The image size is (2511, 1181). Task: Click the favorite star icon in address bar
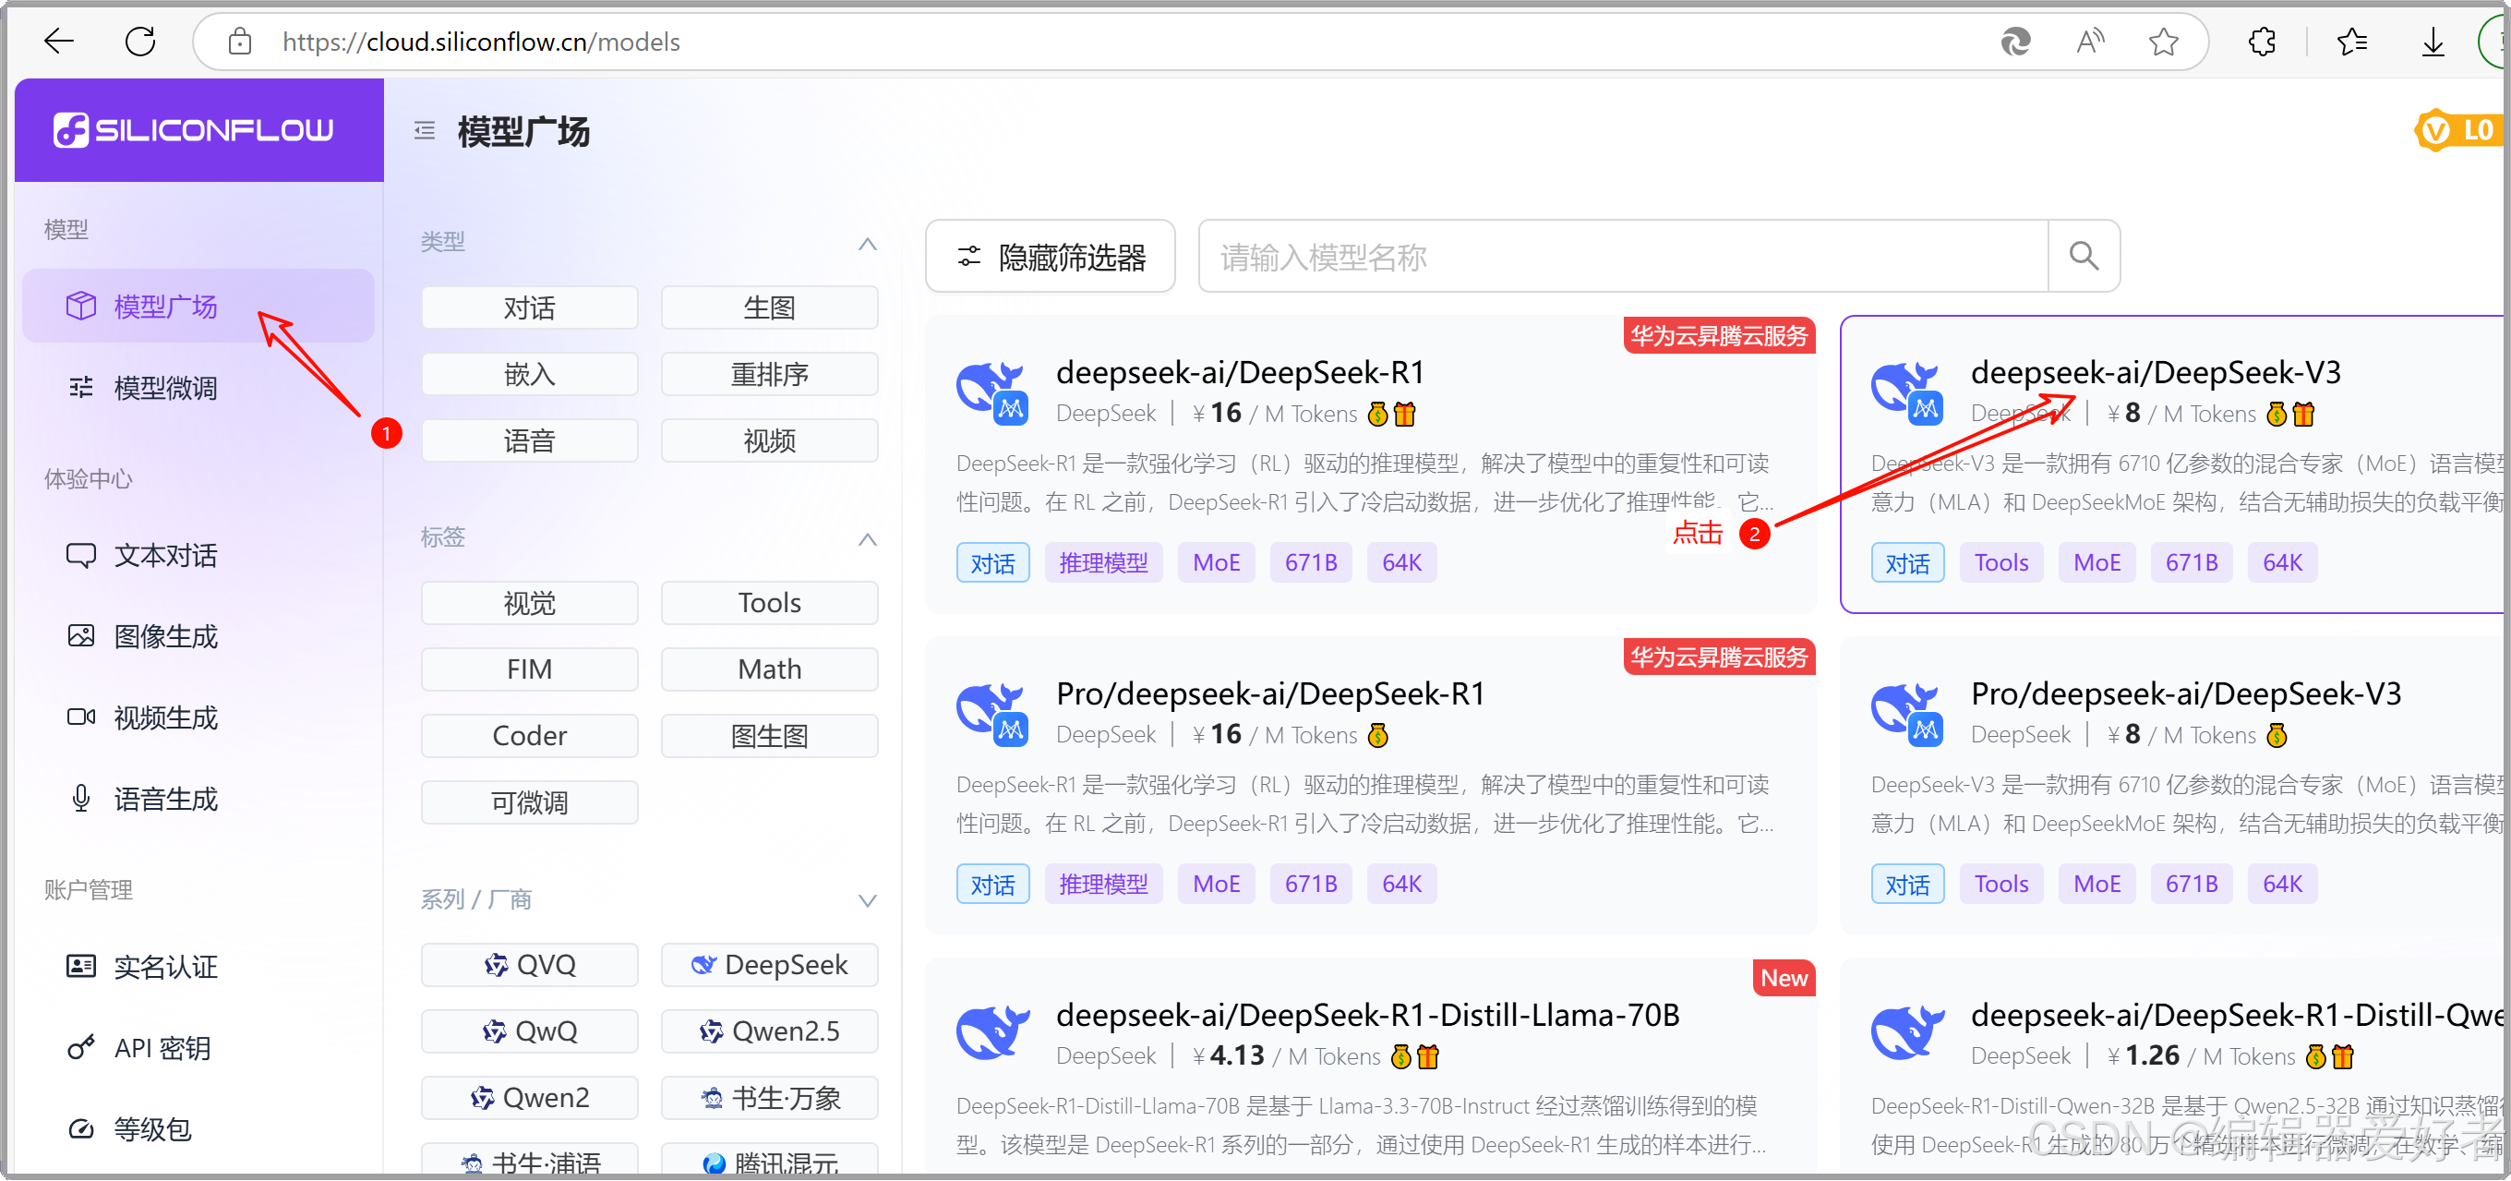click(x=2163, y=41)
